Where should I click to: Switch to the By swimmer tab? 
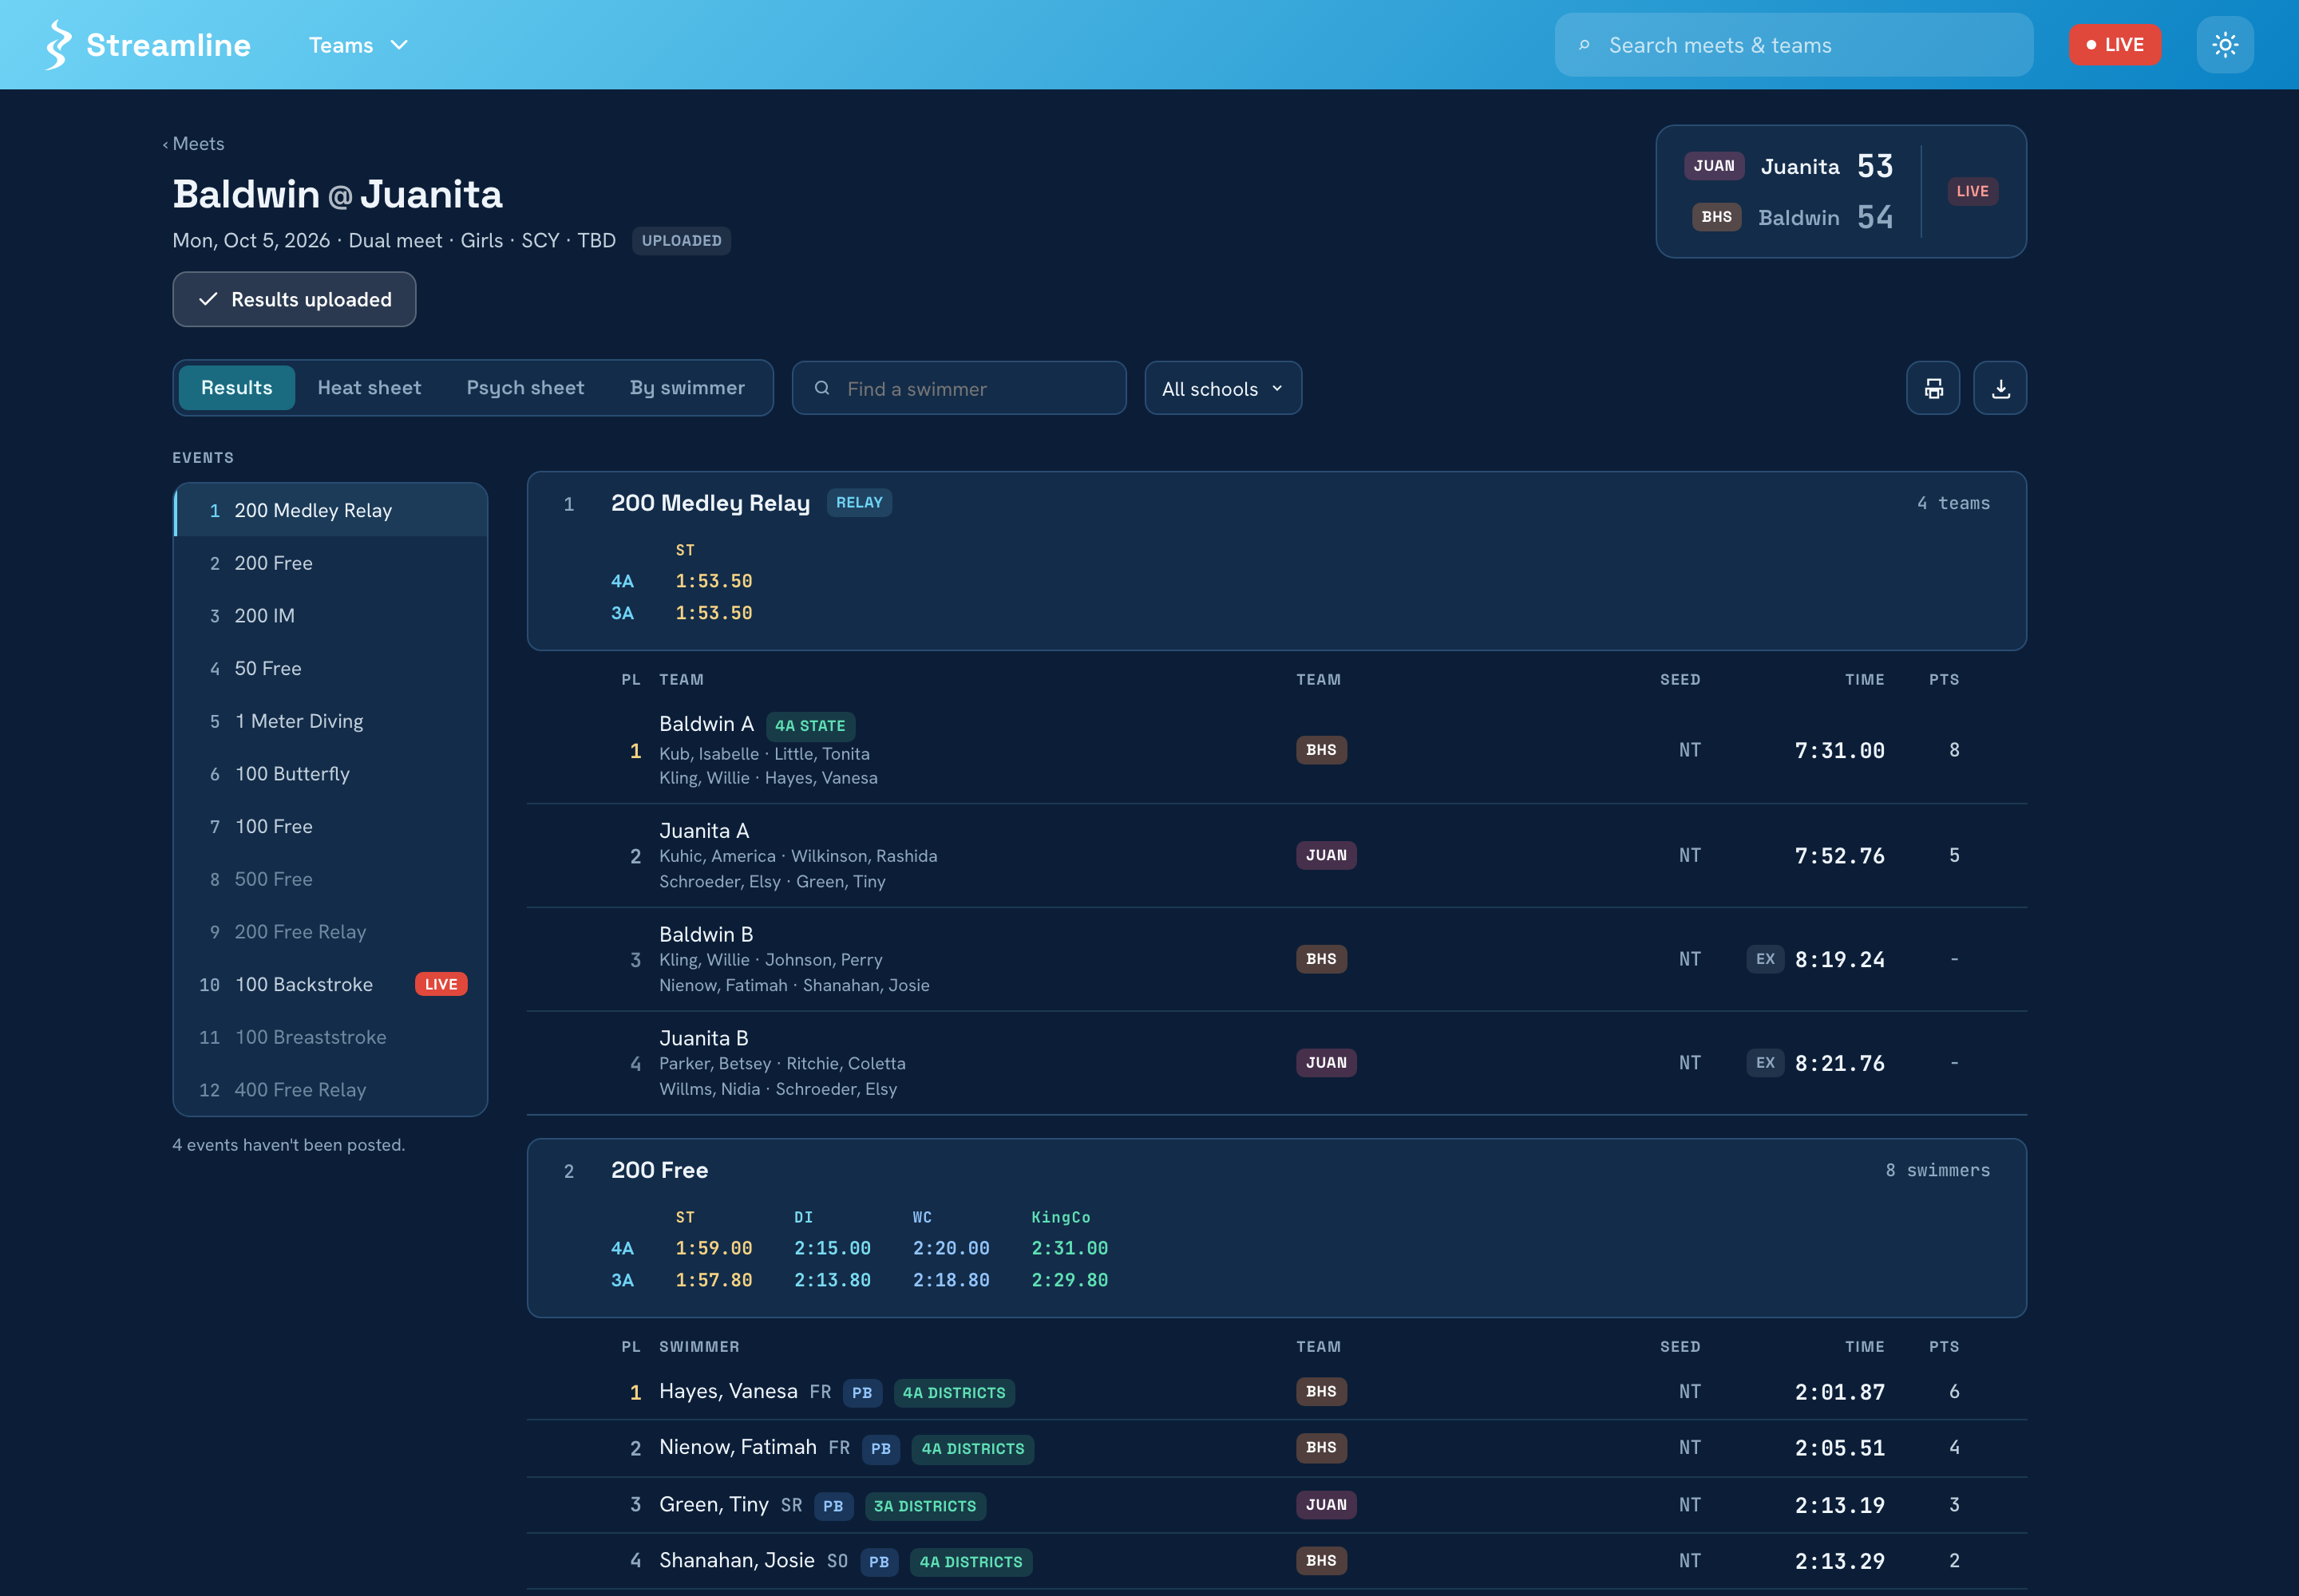coord(687,388)
